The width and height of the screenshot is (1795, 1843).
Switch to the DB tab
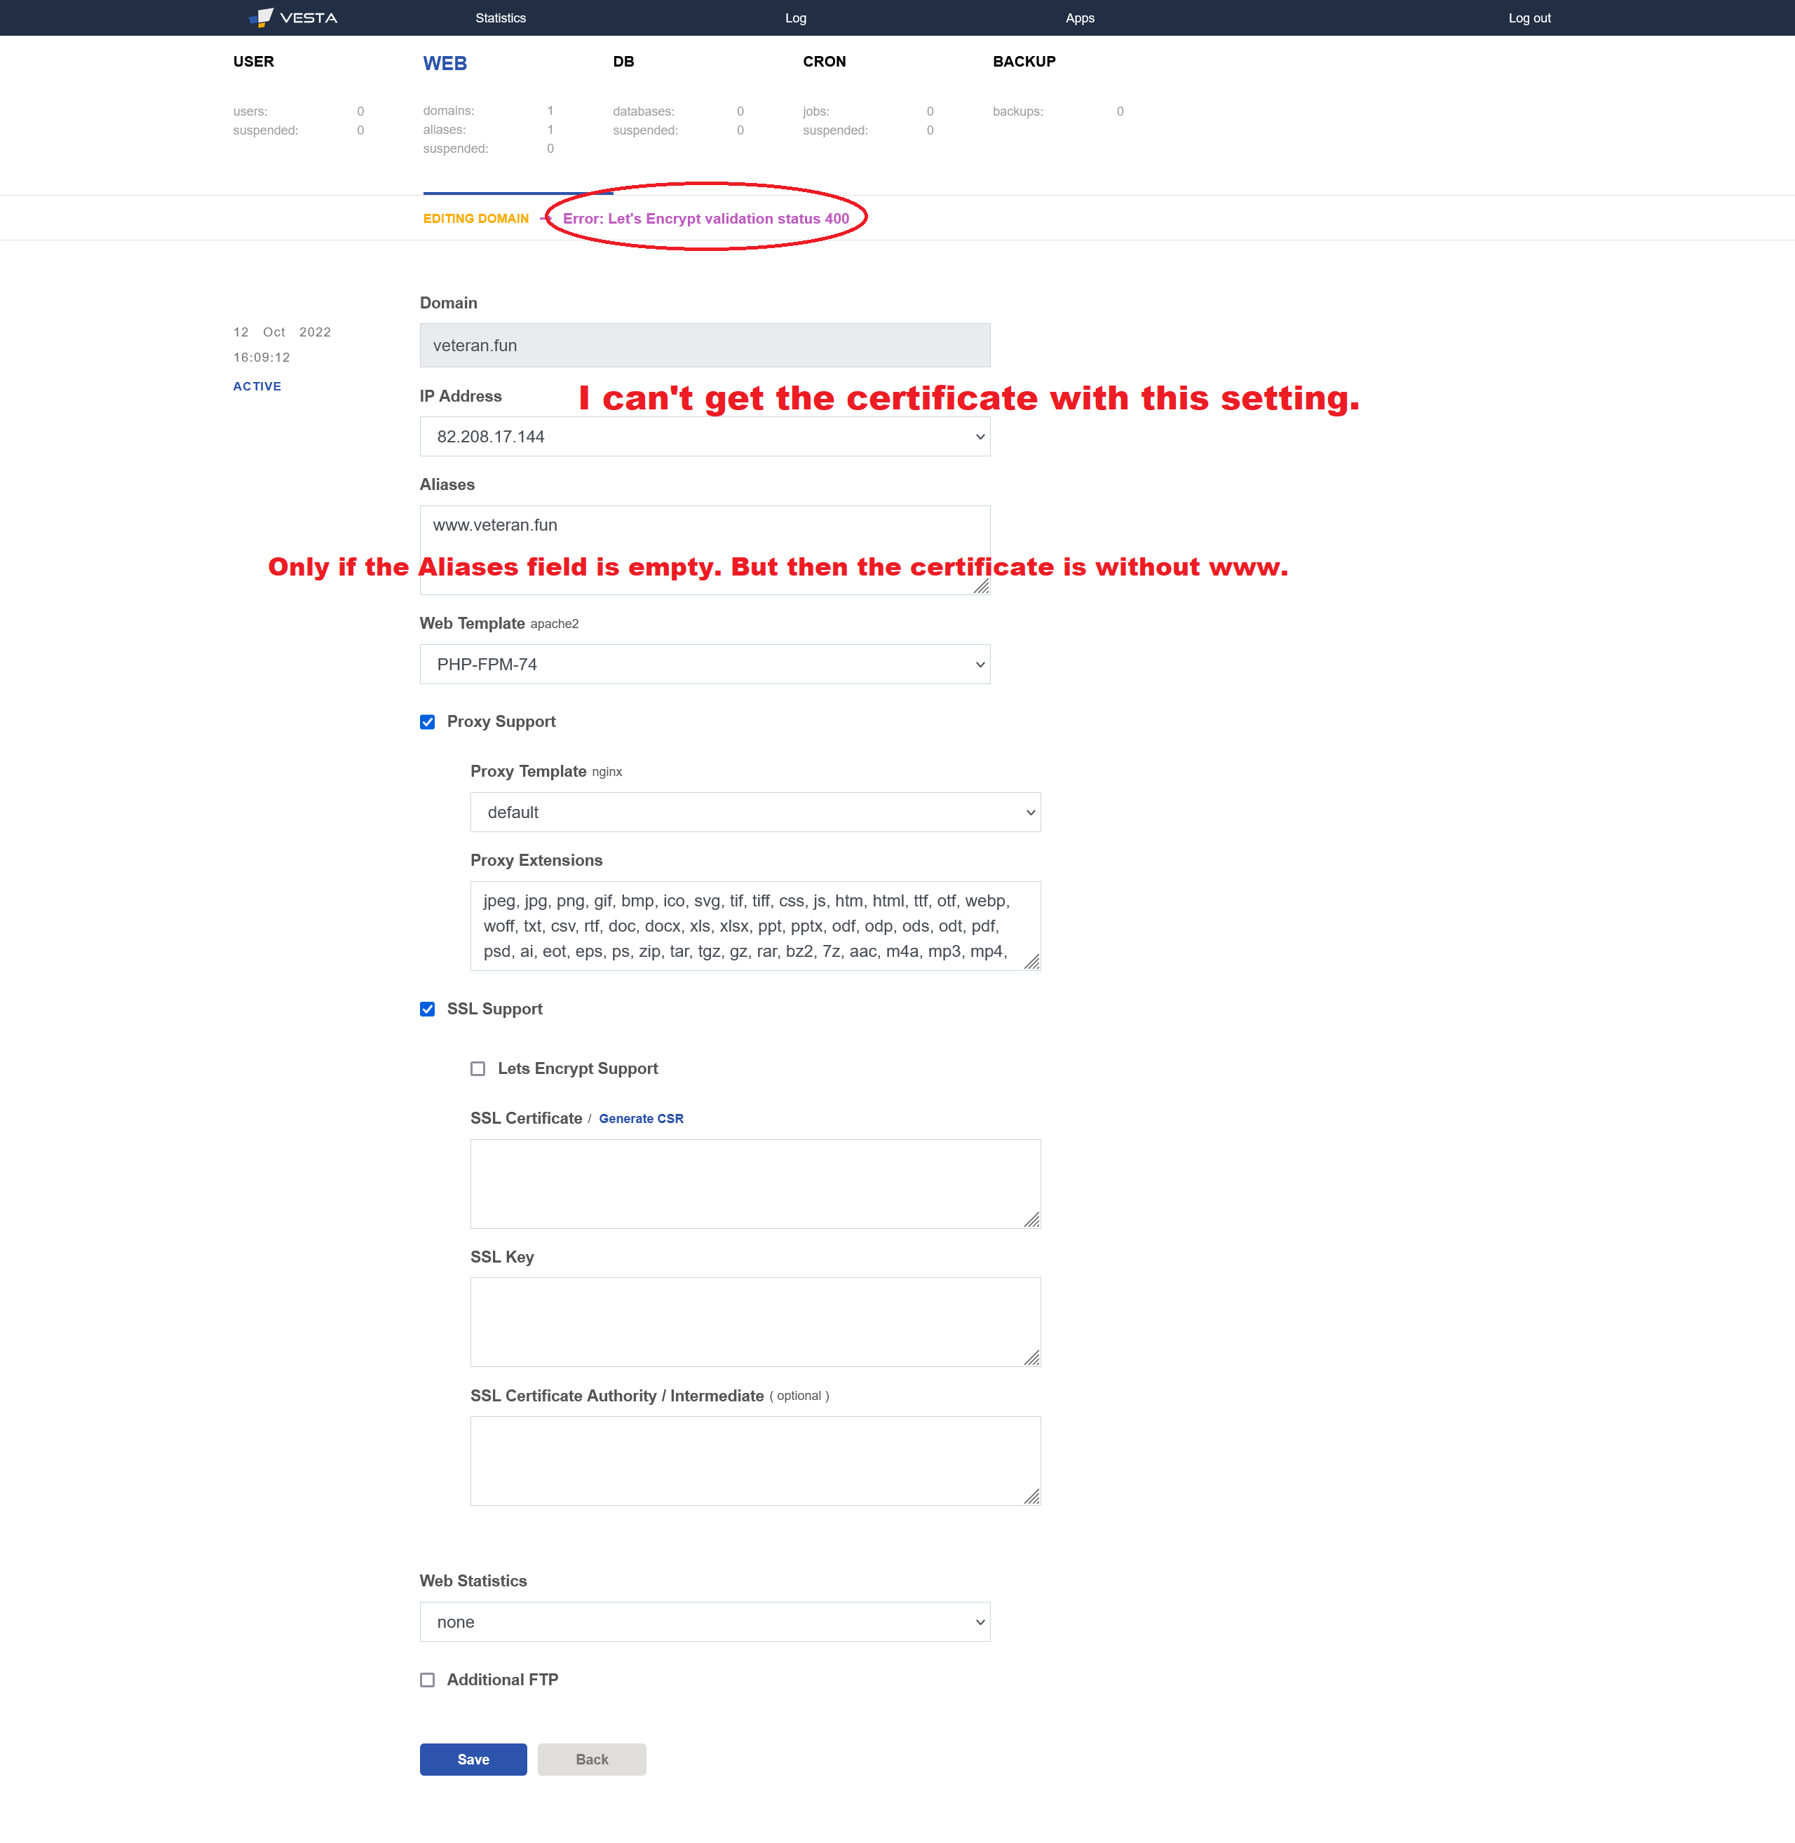click(x=623, y=61)
